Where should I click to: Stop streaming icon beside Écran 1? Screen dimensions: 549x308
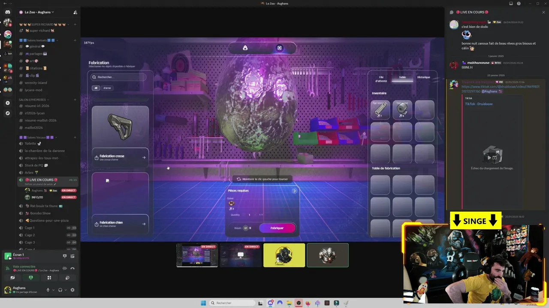[x=65, y=256]
